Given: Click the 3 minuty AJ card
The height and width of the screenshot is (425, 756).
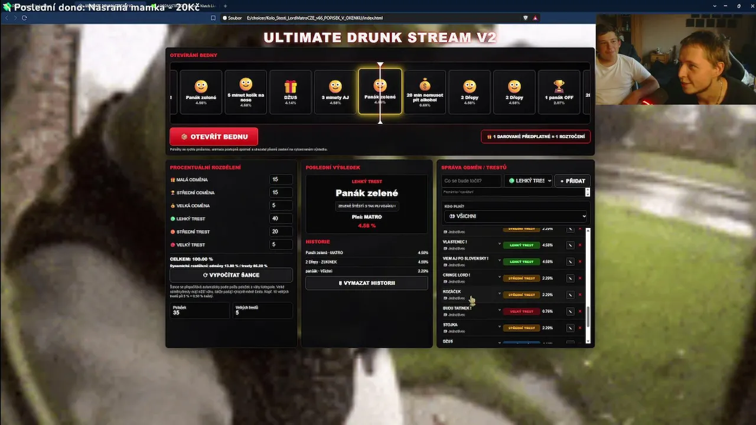Looking at the screenshot, I should (x=335, y=92).
